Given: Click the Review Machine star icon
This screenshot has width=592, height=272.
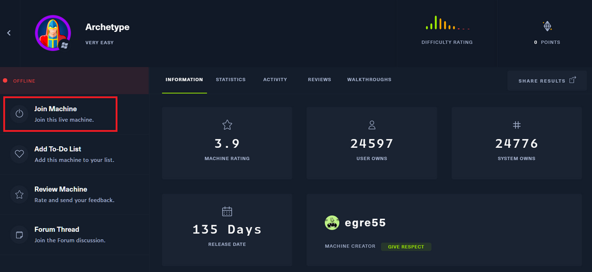Looking at the screenshot, I should pyautogui.click(x=19, y=194).
